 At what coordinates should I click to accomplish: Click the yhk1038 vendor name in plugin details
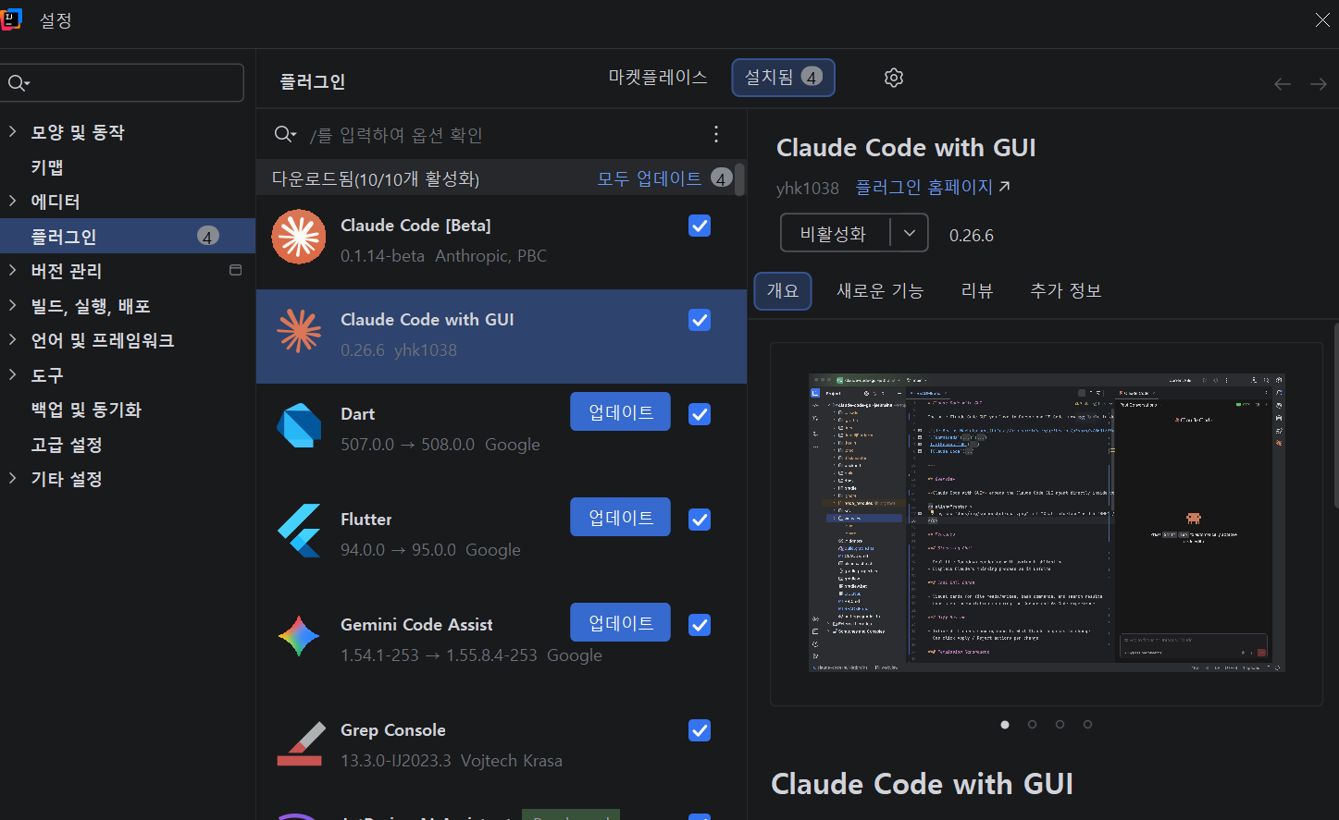808,188
